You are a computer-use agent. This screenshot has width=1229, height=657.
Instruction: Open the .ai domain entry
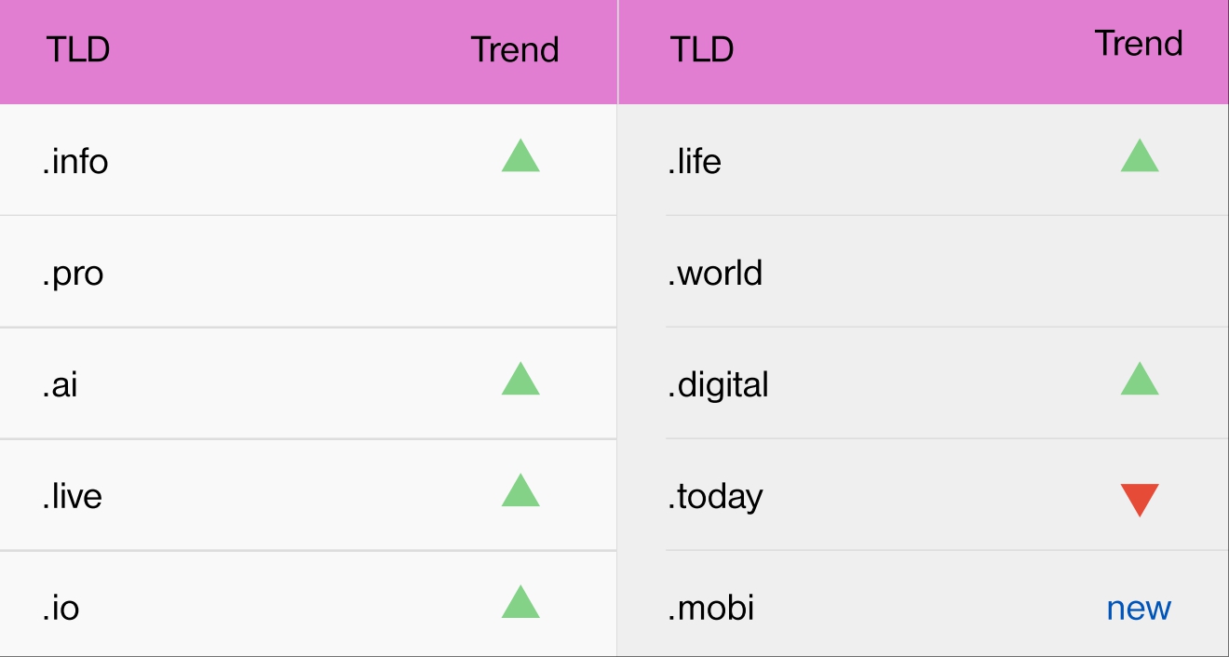pos(60,384)
